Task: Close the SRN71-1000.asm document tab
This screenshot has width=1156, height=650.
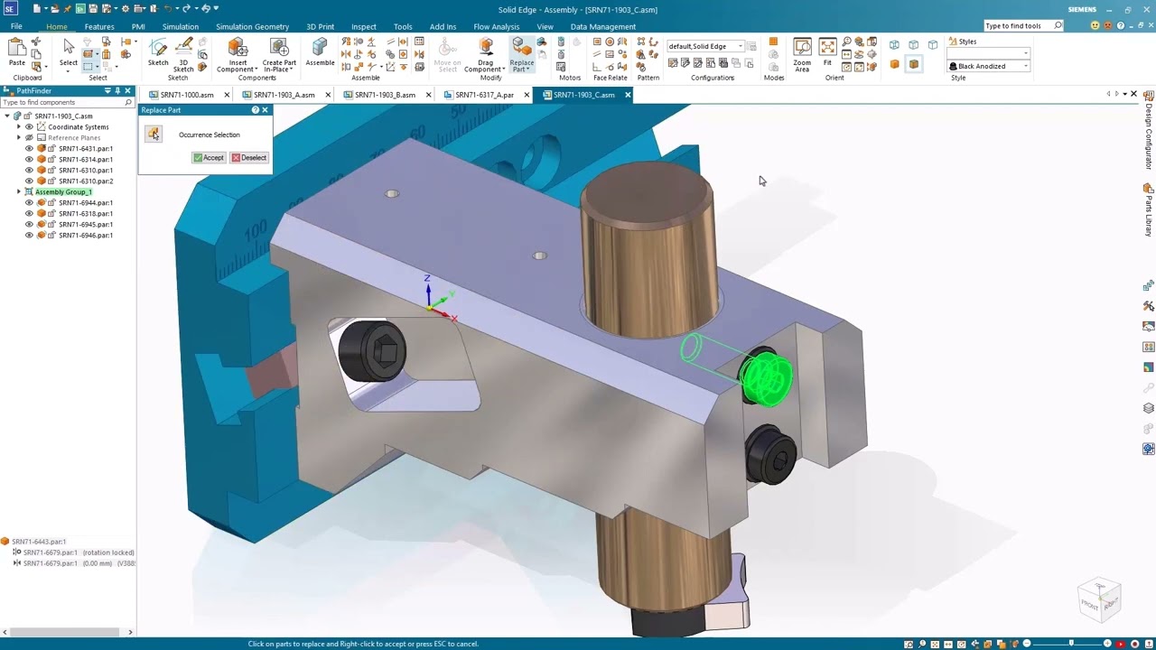Action: (x=227, y=95)
